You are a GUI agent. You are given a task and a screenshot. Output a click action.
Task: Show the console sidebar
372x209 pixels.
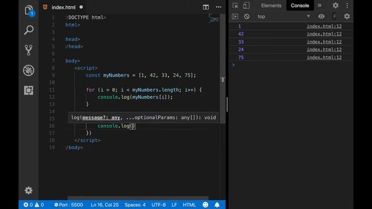coord(235,16)
